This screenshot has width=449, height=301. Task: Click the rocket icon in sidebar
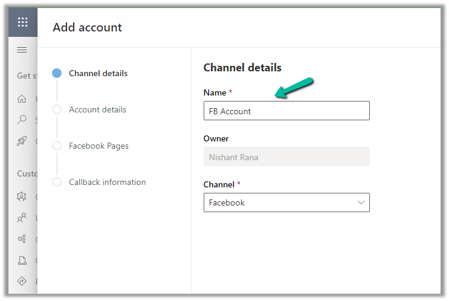(x=22, y=141)
